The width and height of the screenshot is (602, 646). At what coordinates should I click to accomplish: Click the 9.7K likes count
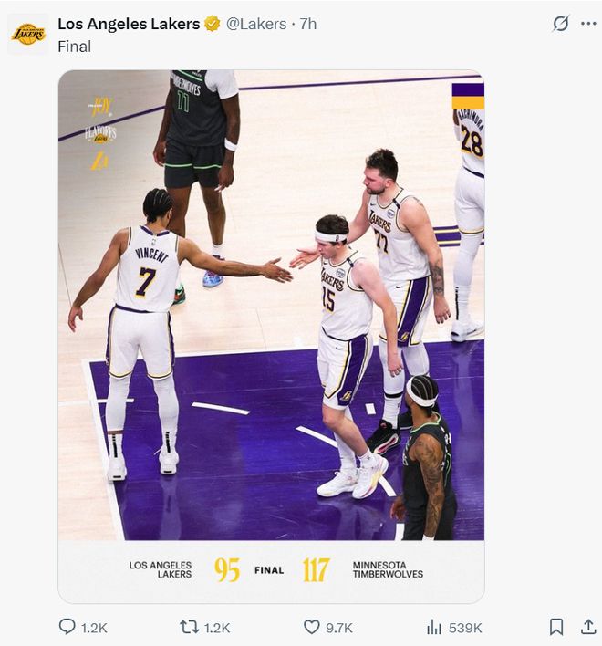coord(339,628)
